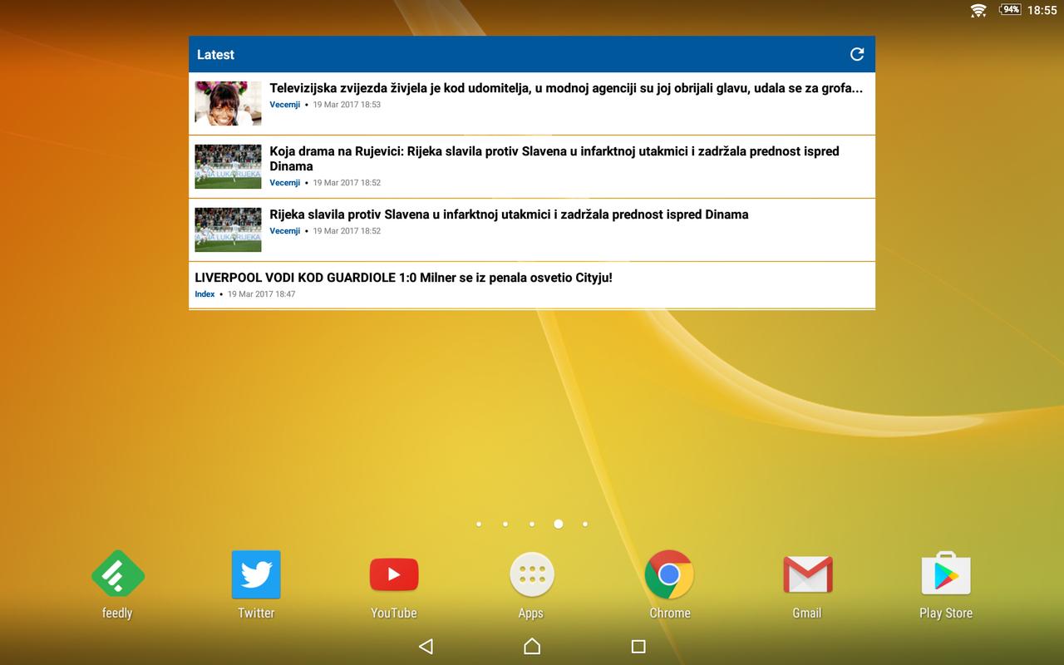The height and width of the screenshot is (665, 1064).
Task: Select Vecernji source on 18:53 article
Action: tap(284, 105)
